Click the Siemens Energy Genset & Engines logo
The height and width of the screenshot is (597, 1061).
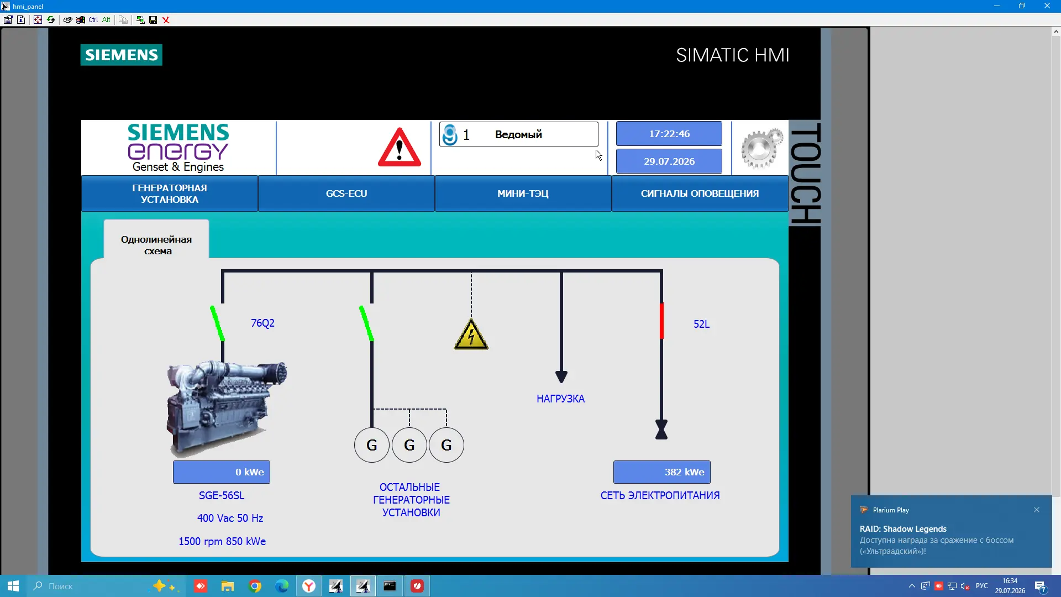coord(178,148)
